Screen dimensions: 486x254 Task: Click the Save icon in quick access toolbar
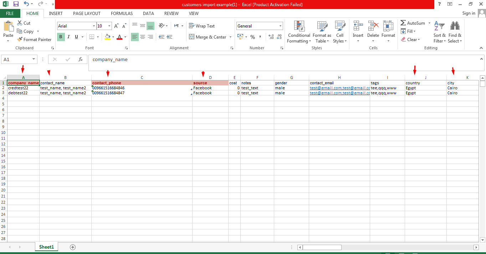point(16,4)
